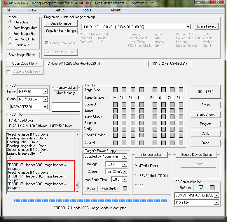Viewport: 227px width, 222px height.
Task: Open the View menu
Action: [32, 10]
